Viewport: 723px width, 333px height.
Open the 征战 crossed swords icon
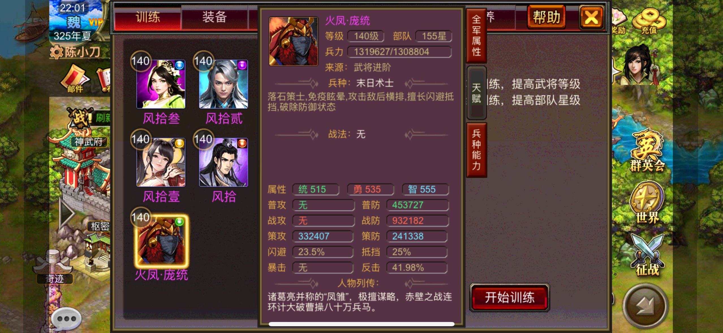coord(647,254)
